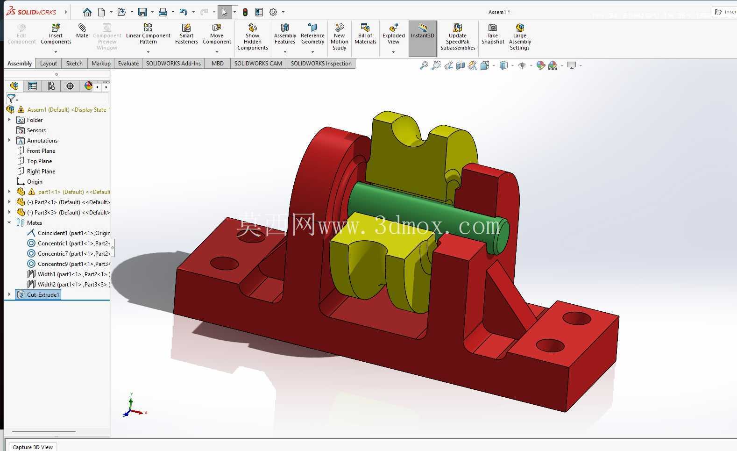Select Concentric7 mate in tree

click(68, 253)
